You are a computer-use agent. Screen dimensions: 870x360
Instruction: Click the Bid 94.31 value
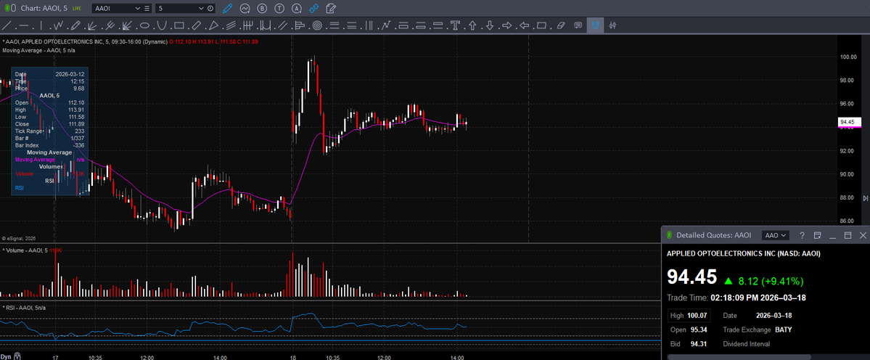tap(699, 344)
